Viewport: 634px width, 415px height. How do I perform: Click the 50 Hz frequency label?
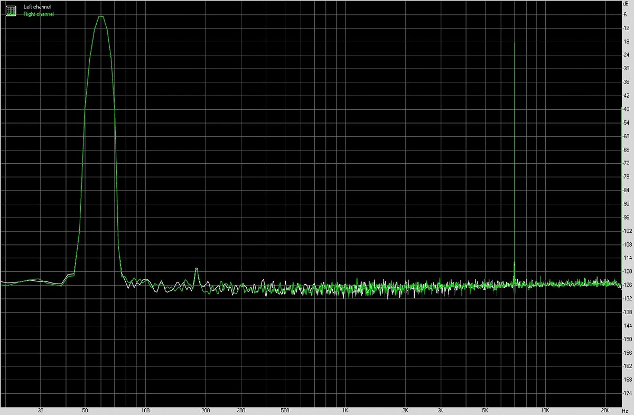tap(85, 410)
